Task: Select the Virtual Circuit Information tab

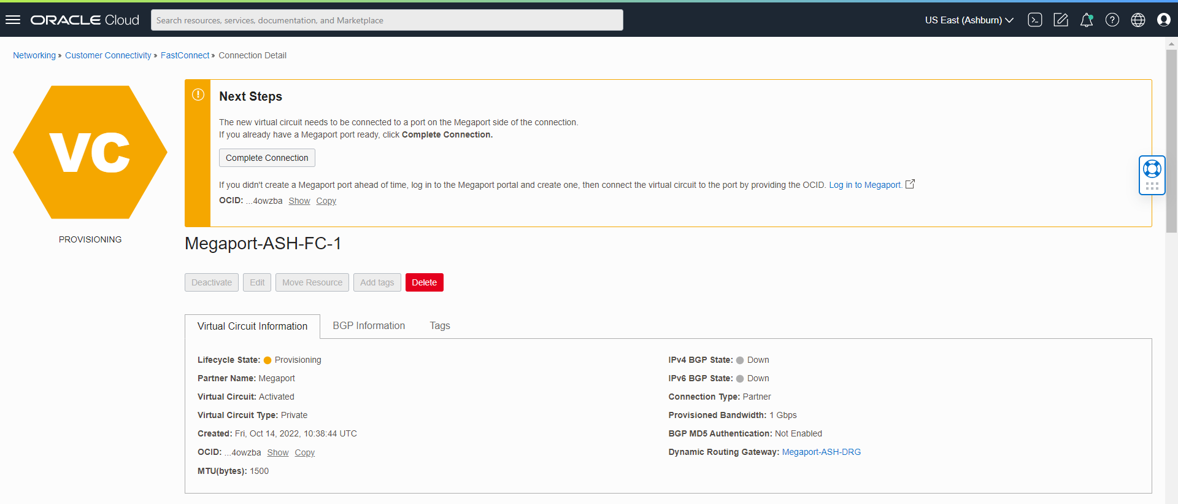Action: 252,327
